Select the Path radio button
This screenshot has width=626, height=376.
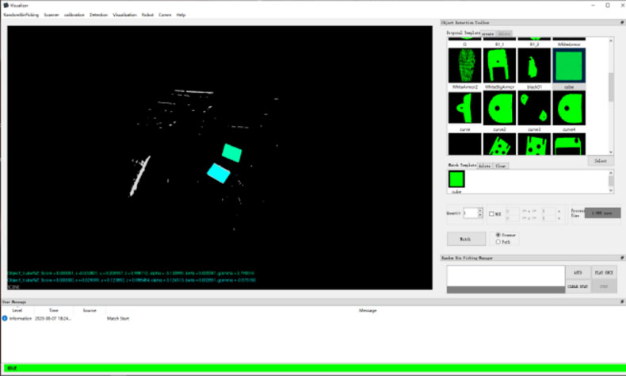pos(498,242)
